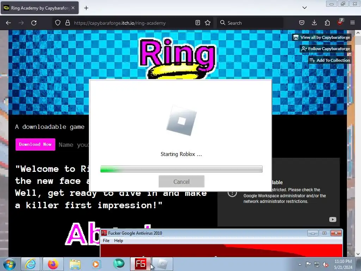Screen dimensions: 361x271
Task: Click the "A downloadable game" text
Action: tap(50, 127)
